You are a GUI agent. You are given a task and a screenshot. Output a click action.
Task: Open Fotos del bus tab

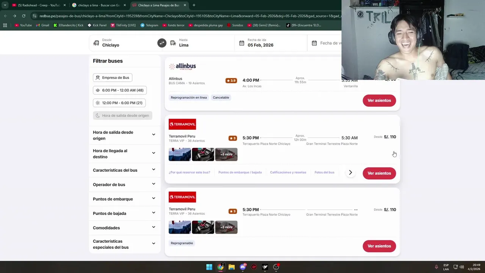point(324,173)
